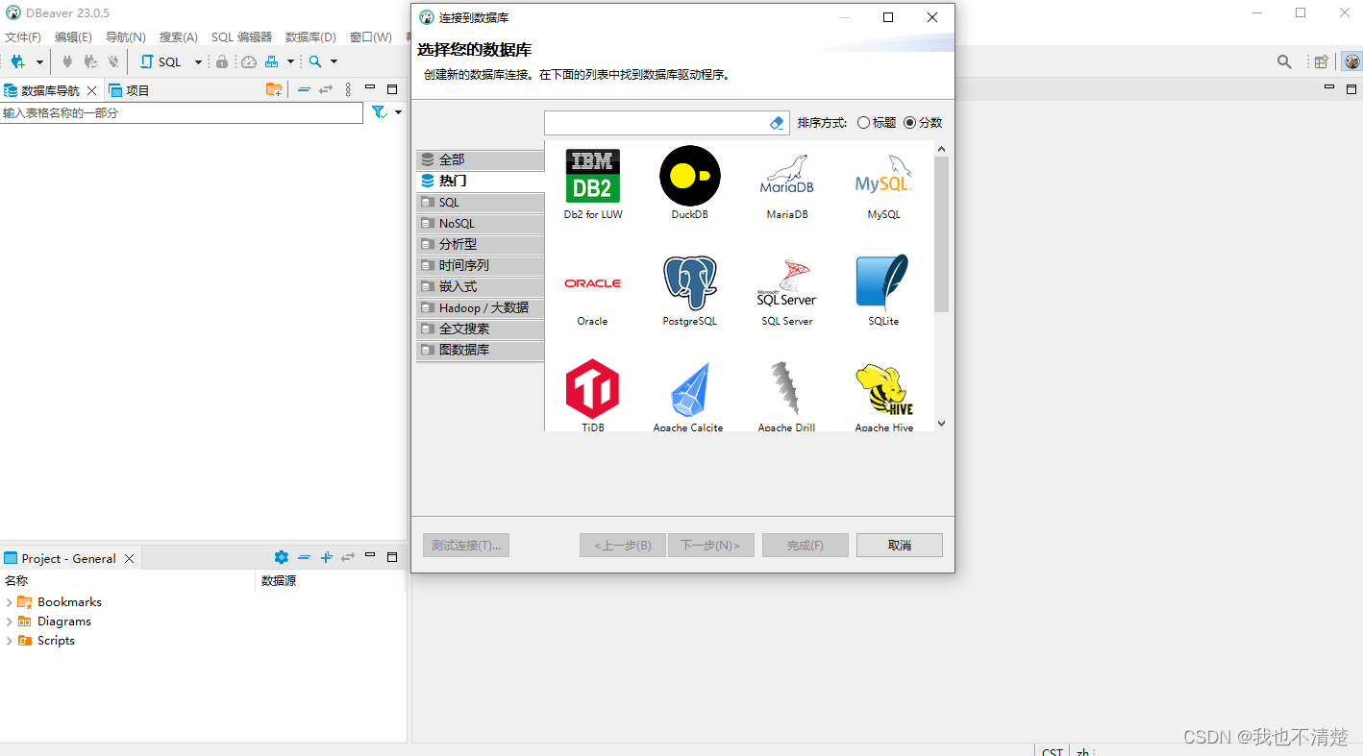Click the connect plug toolbar icon
The height and width of the screenshot is (756, 1363).
(67, 61)
